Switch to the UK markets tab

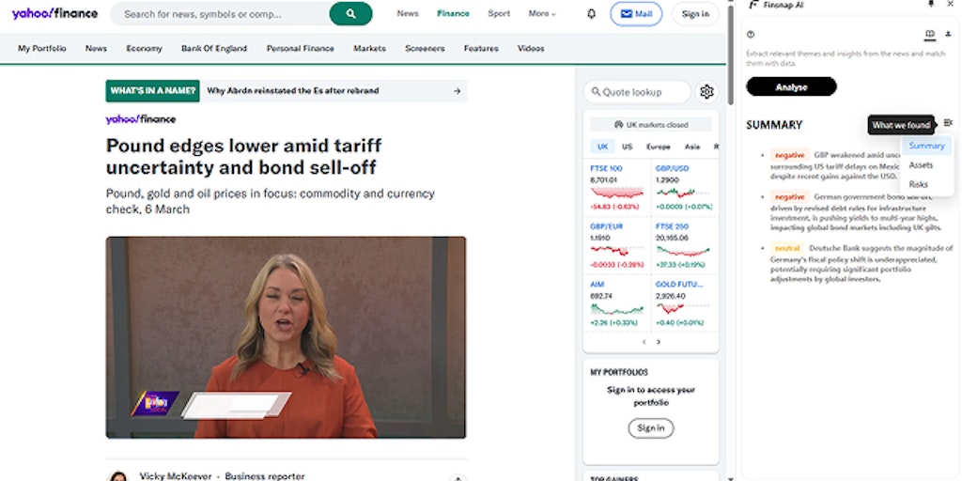click(602, 147)
